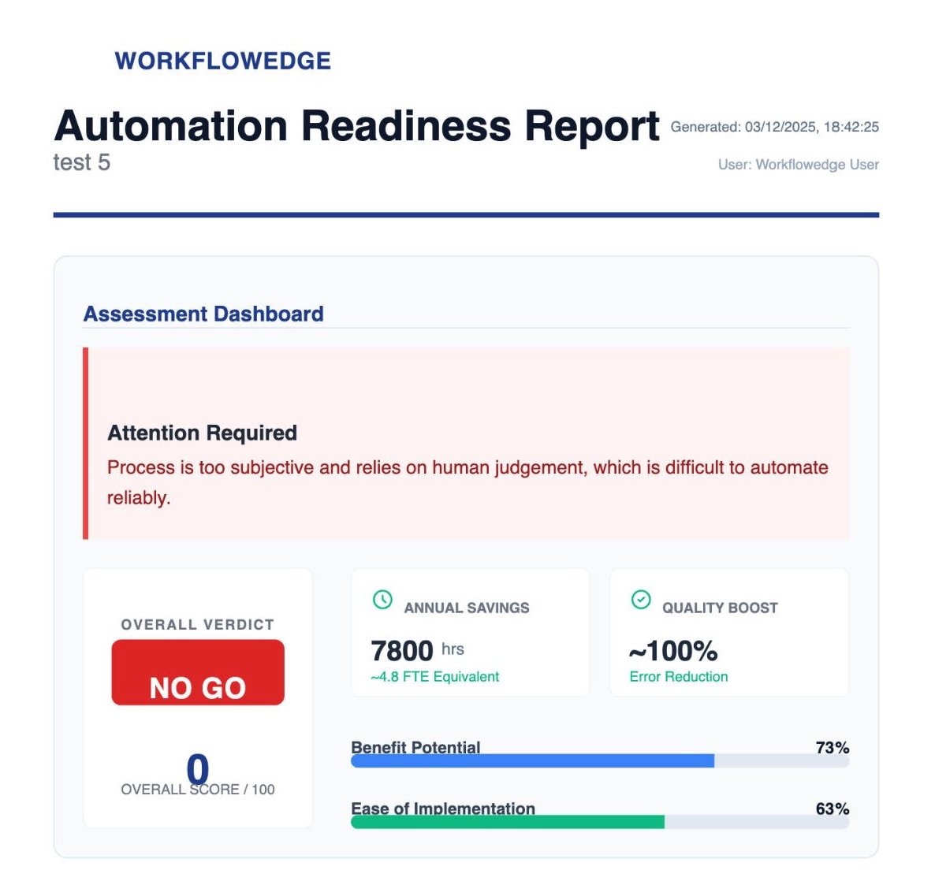935x870 pixels.
Task: Select the Automation Readiness Report title
Action: (356, 126)
